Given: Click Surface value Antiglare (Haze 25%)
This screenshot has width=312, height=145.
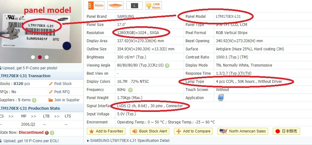Looking at the screenshot, I should point(250,49).
